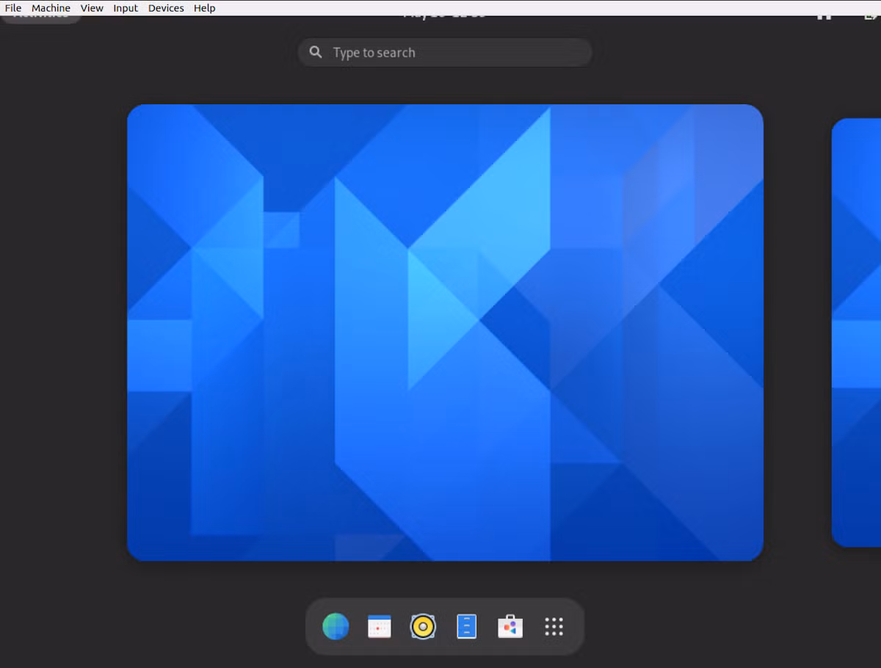Open Rhythmbox music player dock icon

coord(423,626)
